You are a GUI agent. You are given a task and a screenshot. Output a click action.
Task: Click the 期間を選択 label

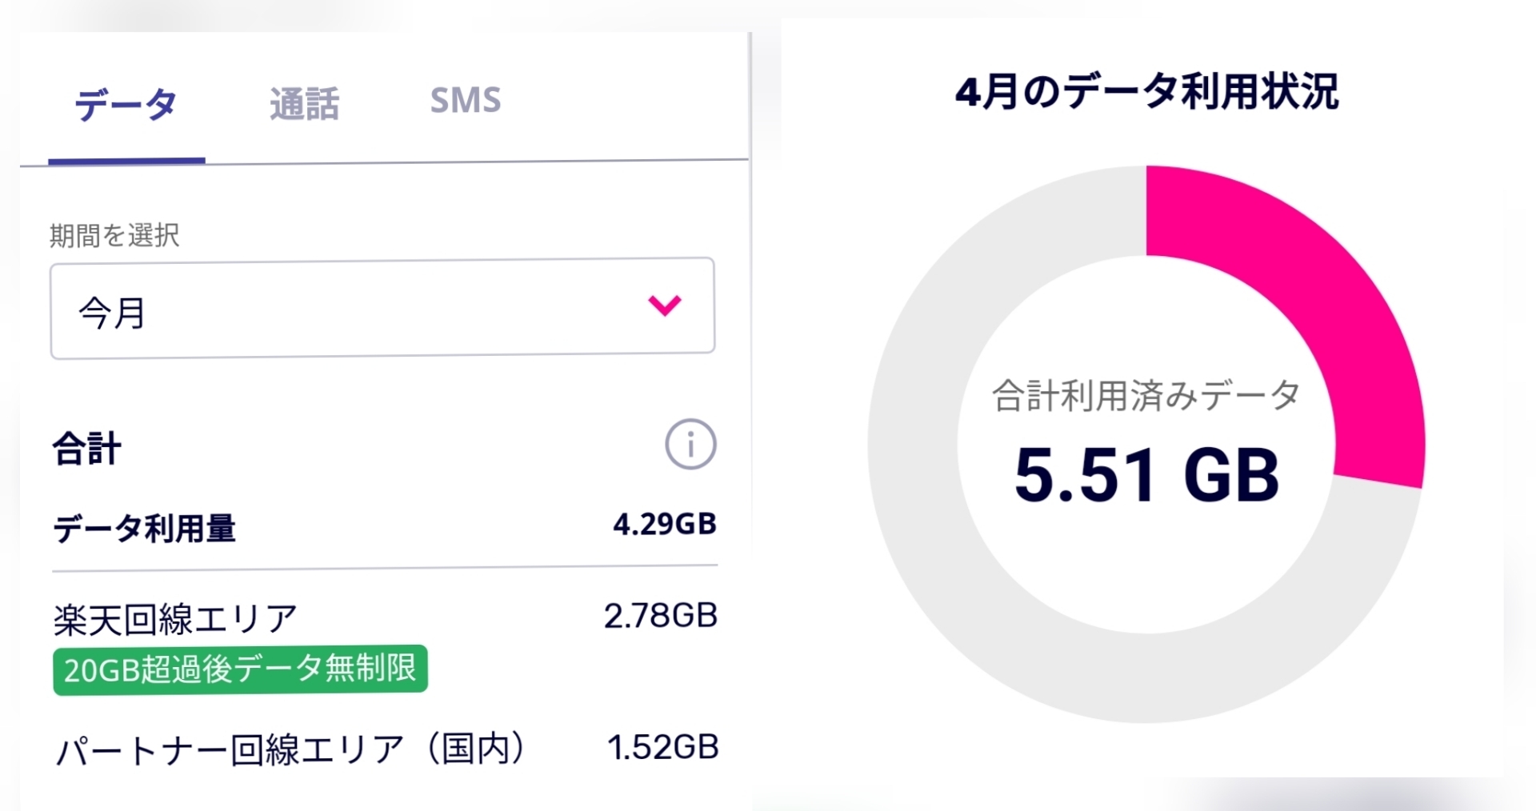[x=114, y=235]
